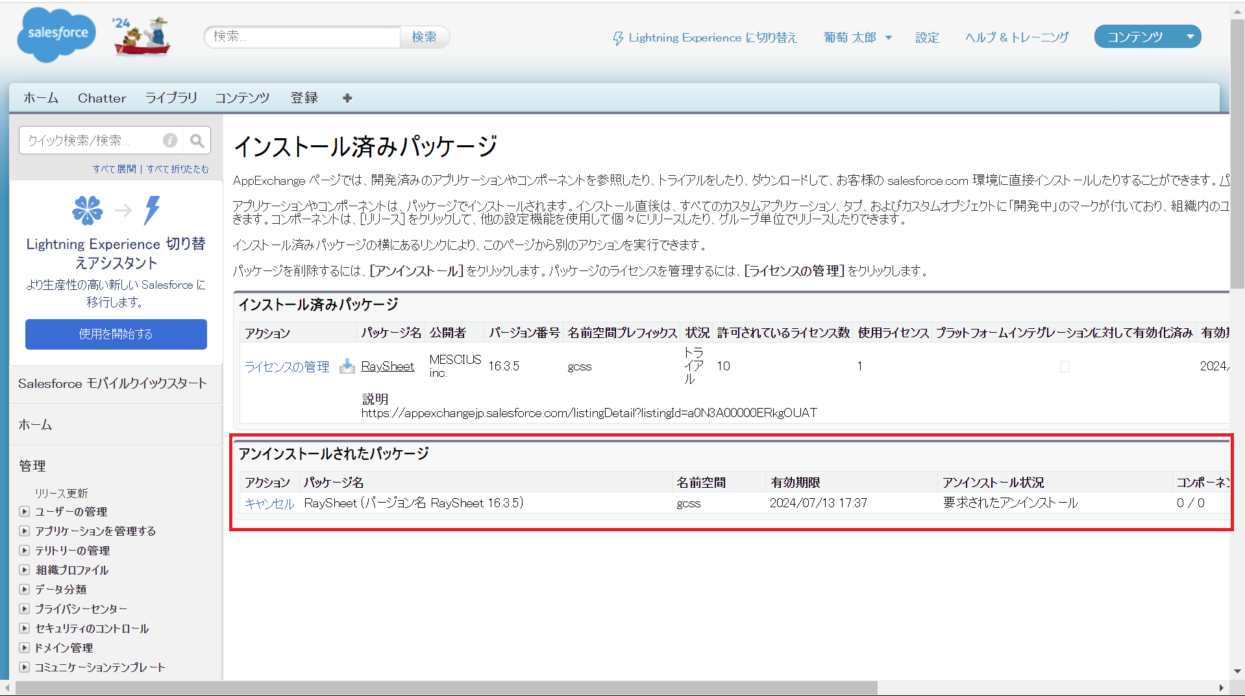Viewport: 1245px width, 696px height.
Task: Open the コンテンツ tab in the nav bar
Action: [242, 98]
